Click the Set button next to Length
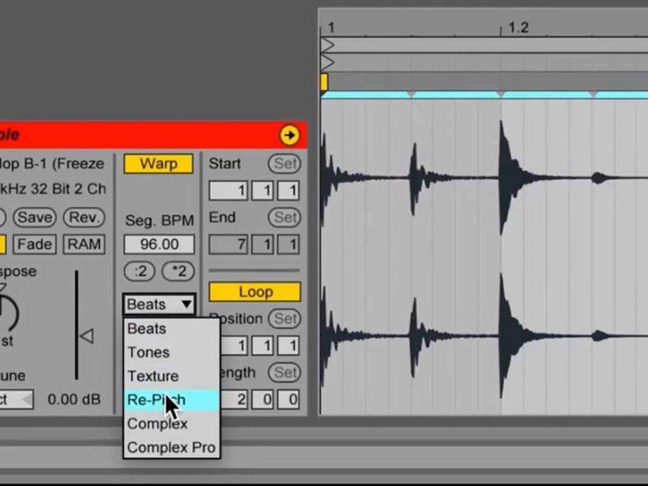Image resolution: width=648 pixels, height=486 pixels. click(x=284, y=373)
